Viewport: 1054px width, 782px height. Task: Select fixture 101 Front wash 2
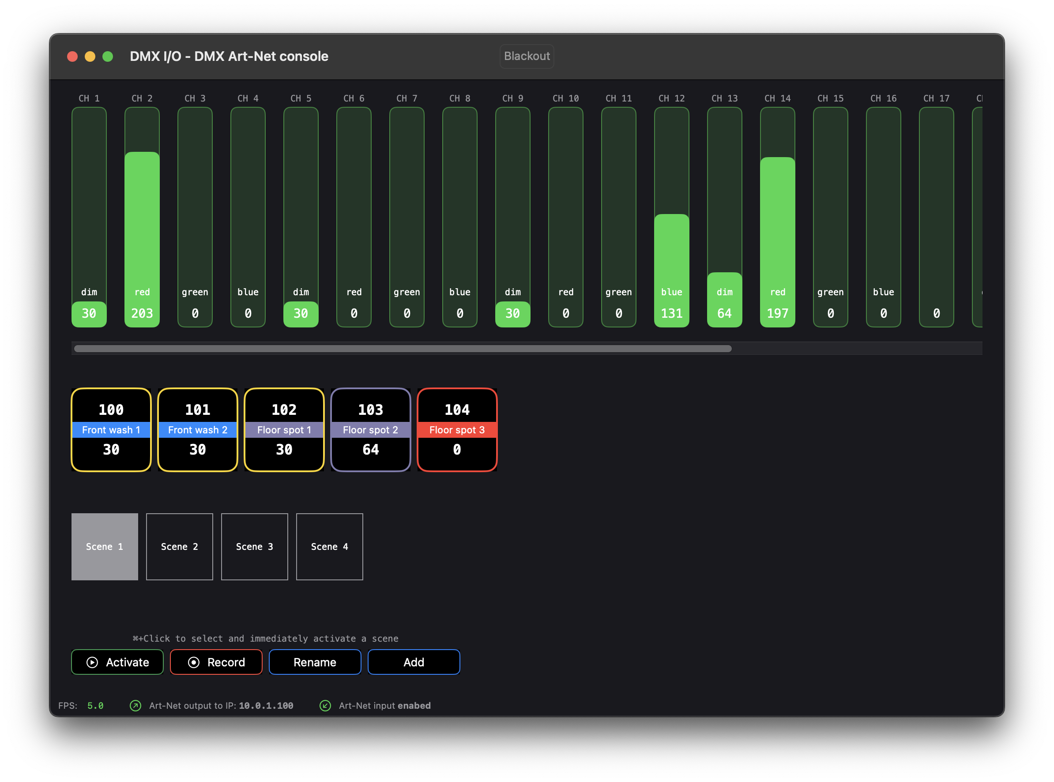pos(198,429)
